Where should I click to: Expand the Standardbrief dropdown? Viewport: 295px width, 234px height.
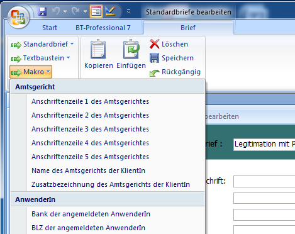click(x=42, y=44)
